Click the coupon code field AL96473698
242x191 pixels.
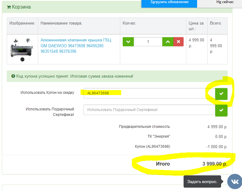coord(149,93)
